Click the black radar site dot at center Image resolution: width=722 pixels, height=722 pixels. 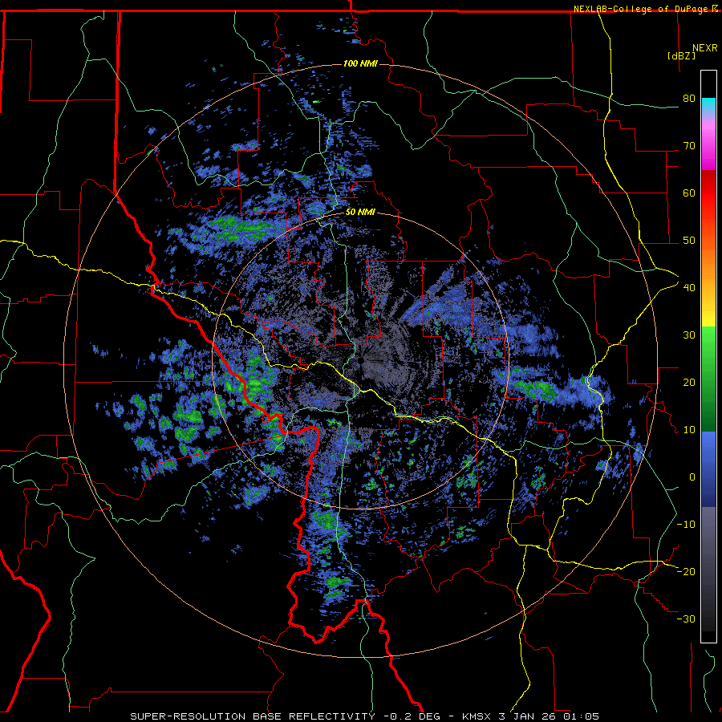point(362,359)
